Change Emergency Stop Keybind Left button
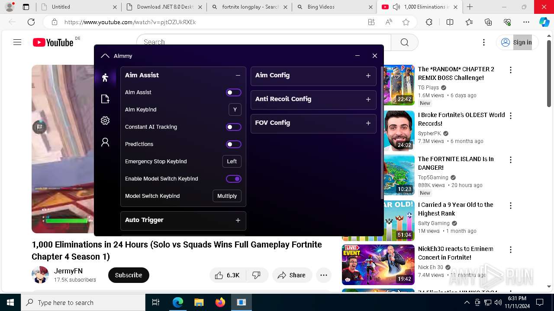 [x=232, y=162]
